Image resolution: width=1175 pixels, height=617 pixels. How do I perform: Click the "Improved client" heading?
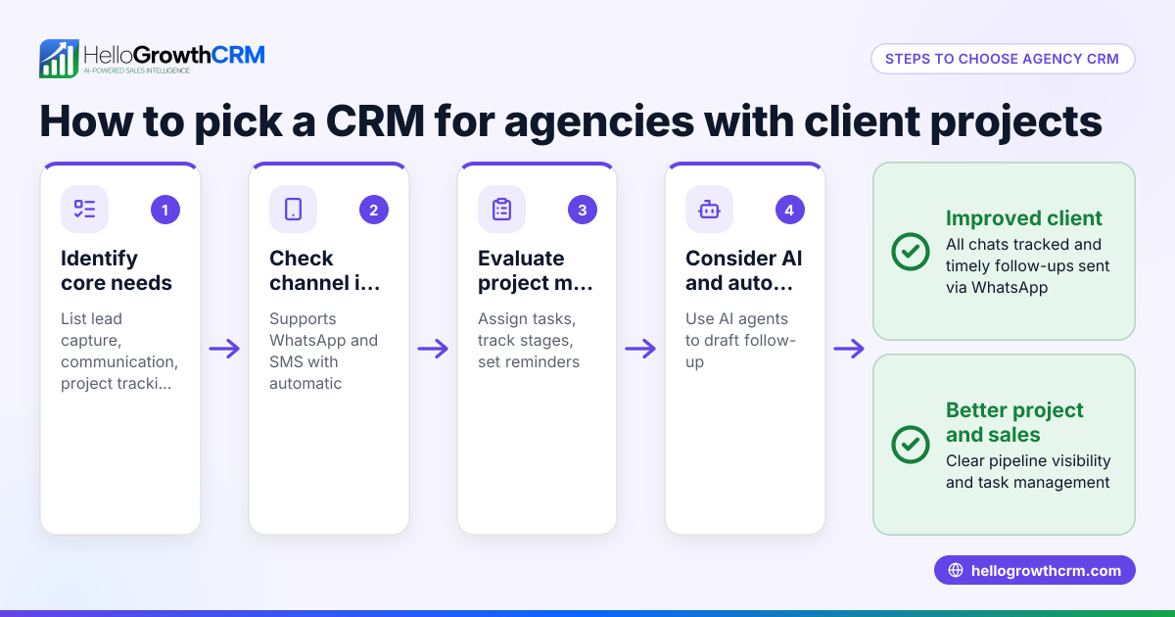tap(1024, 218)
